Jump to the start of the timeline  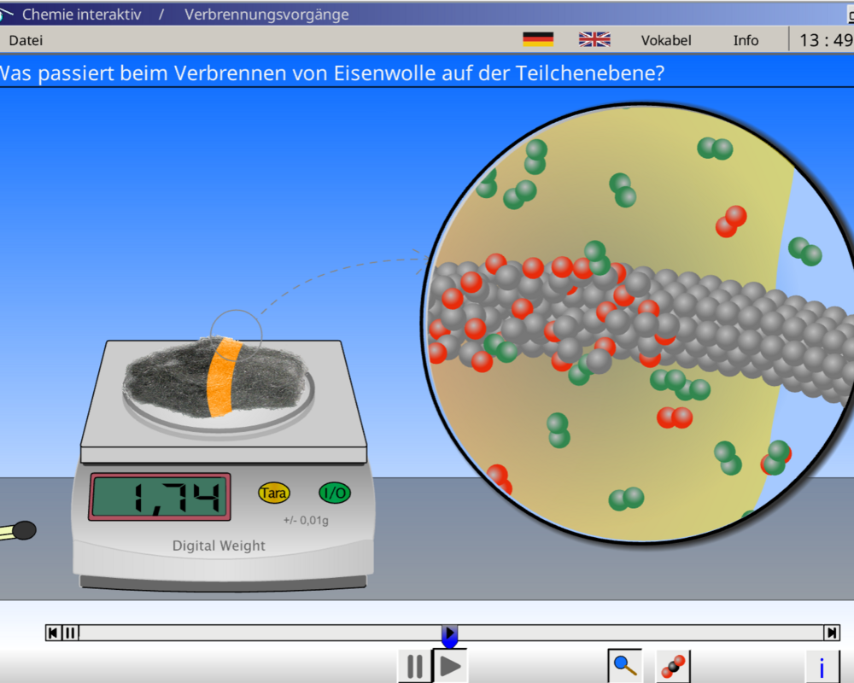[53, 633]
